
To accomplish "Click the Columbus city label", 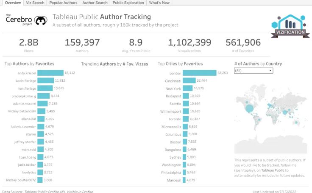I will click(x=173, y=134).
